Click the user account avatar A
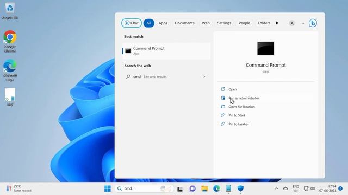The image size is (348, 195). coord(292,23)
